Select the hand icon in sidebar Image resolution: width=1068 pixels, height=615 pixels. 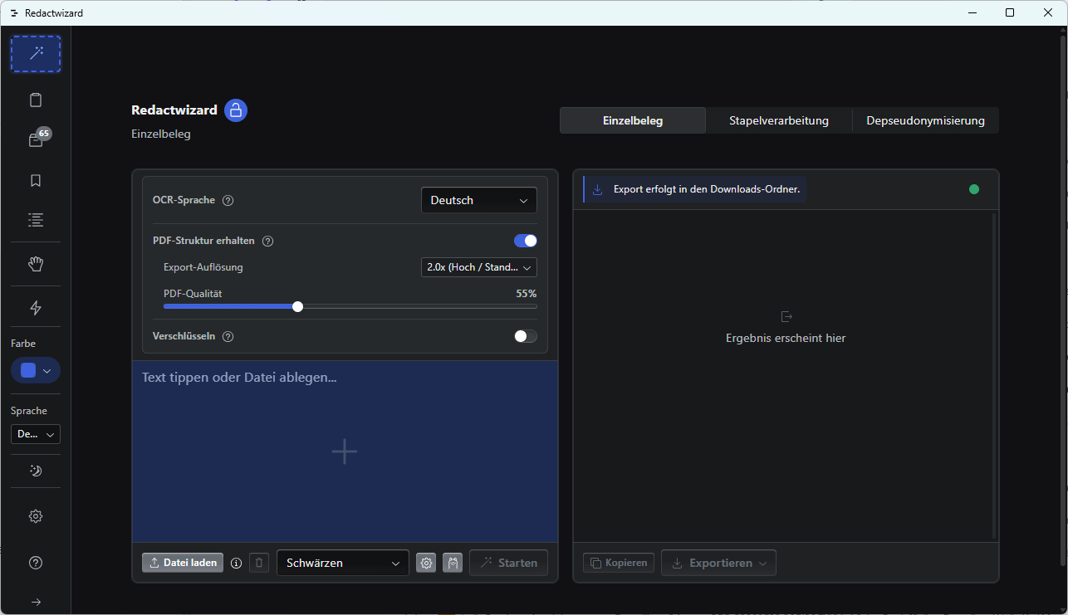click(x=36, y=264)
